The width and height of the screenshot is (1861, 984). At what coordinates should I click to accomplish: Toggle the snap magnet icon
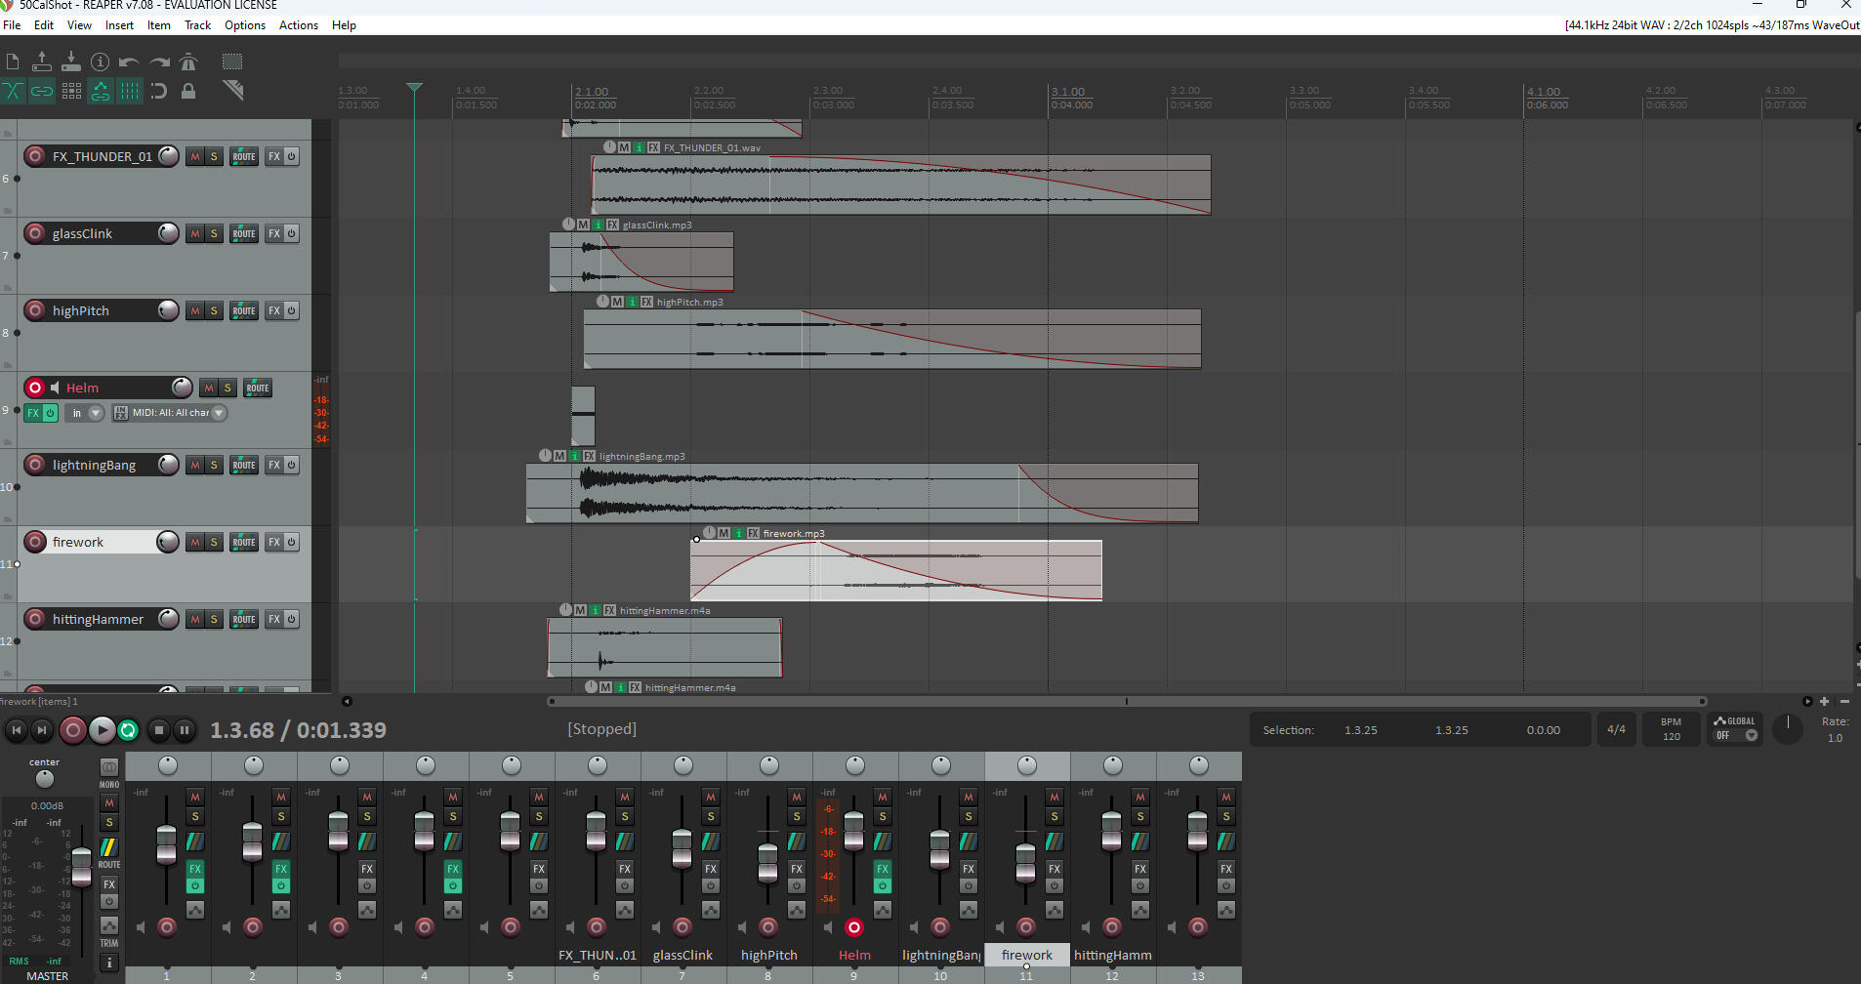coord(159,91)
